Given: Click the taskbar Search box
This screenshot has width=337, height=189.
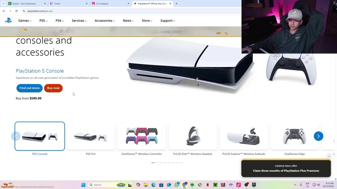Looking at the screenshot, I should click(x=106, y=185).
